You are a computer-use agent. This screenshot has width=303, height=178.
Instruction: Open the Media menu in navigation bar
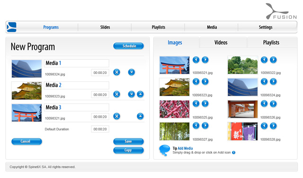click(212, 27)
